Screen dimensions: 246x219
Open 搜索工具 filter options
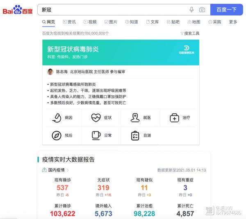[x=190, y=34]
